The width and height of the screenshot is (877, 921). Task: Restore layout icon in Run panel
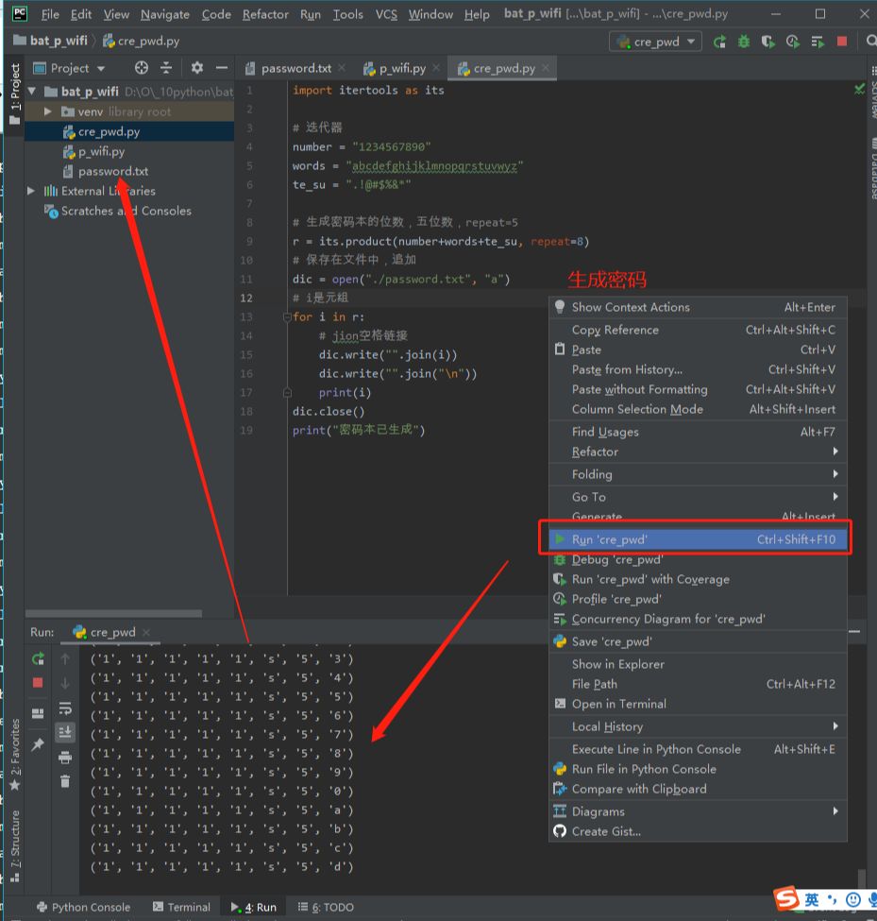point(38,713)
